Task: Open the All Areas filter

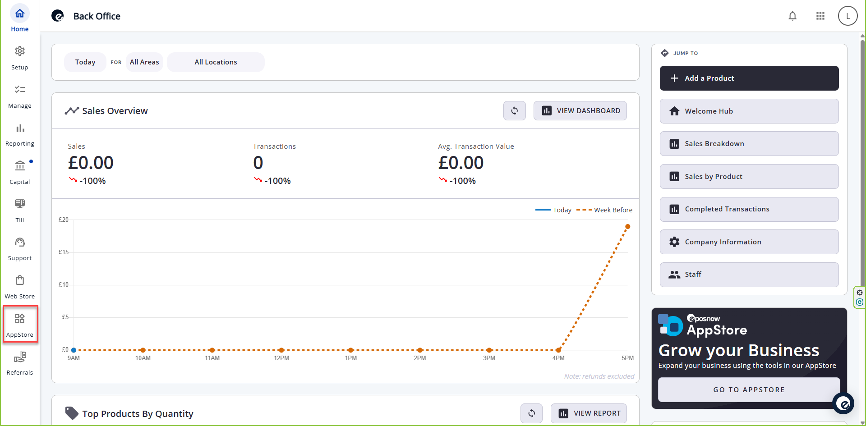Action: [x=144, y=62]
